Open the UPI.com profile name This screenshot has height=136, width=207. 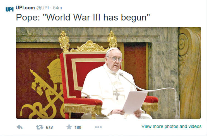[25, 8]
